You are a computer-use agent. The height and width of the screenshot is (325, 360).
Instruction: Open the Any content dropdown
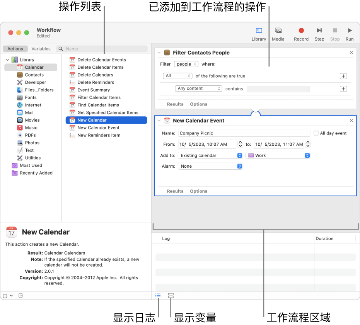coord(198,88)
